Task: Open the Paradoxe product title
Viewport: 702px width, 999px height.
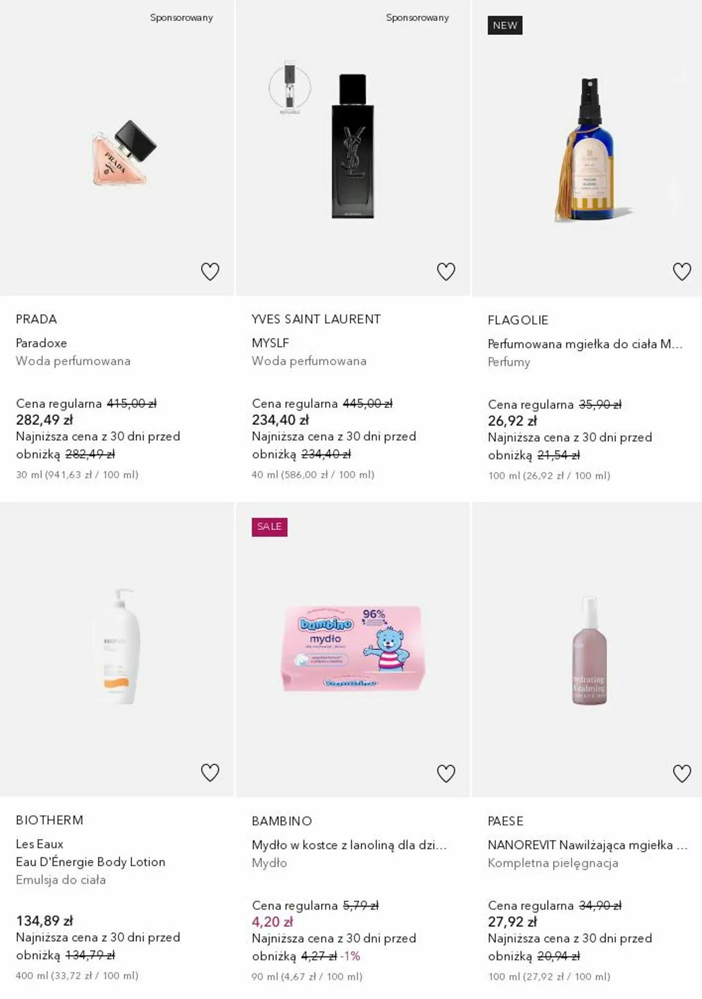Action: [42, 343]
